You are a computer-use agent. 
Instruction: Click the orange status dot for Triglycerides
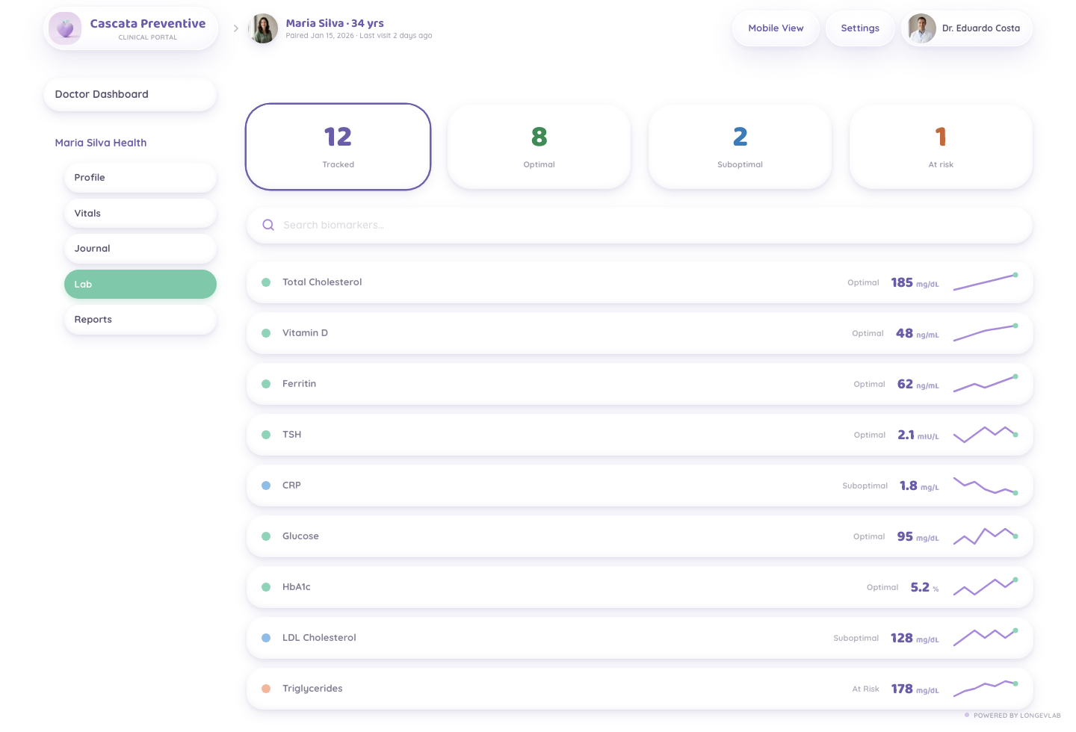(266, 689)
